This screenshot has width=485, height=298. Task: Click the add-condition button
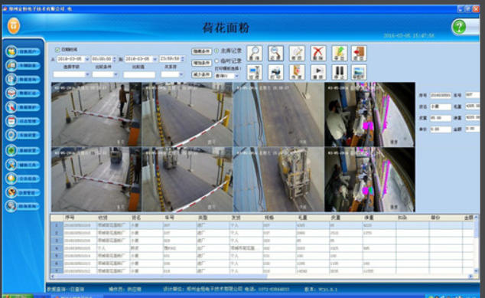202,63
